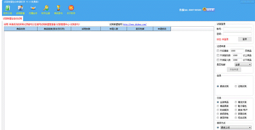Viewport: 255px width, 130px height.
Task: Select the 近期试用 radio button
Action: point(236,86)
